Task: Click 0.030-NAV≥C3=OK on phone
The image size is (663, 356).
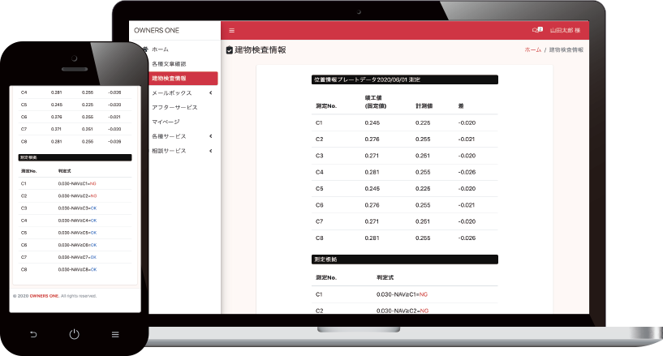Action: (x=77, y=208)
